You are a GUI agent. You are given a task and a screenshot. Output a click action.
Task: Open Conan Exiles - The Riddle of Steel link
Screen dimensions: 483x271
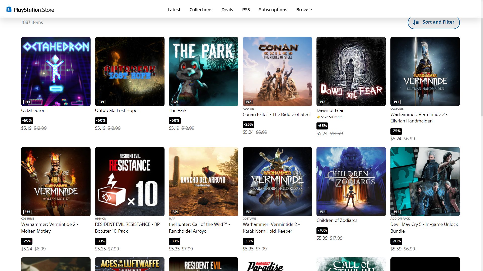tap(276, 114)
